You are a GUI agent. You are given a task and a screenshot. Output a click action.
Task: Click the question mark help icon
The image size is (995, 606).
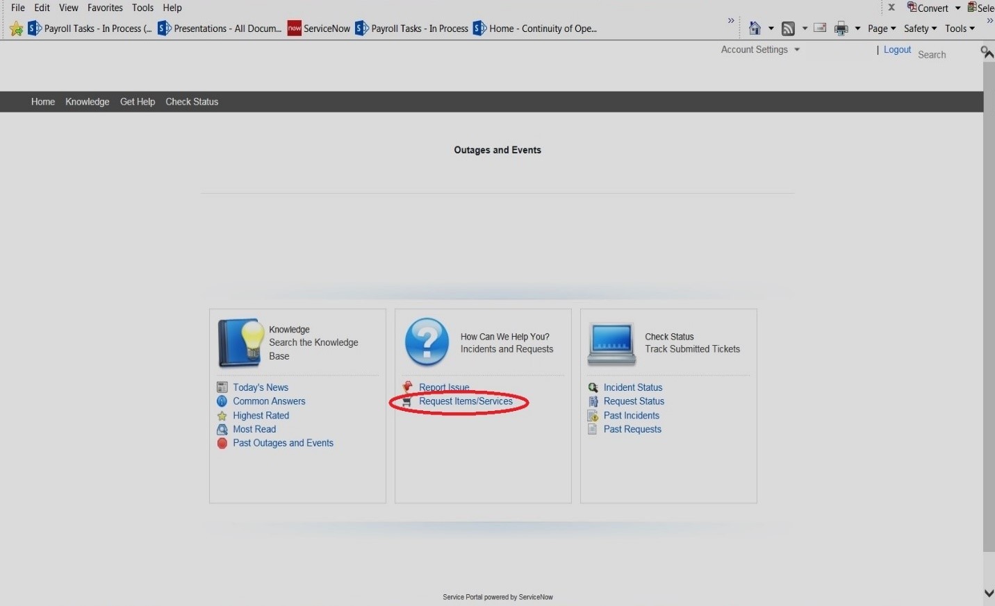(x=426, y=341)
